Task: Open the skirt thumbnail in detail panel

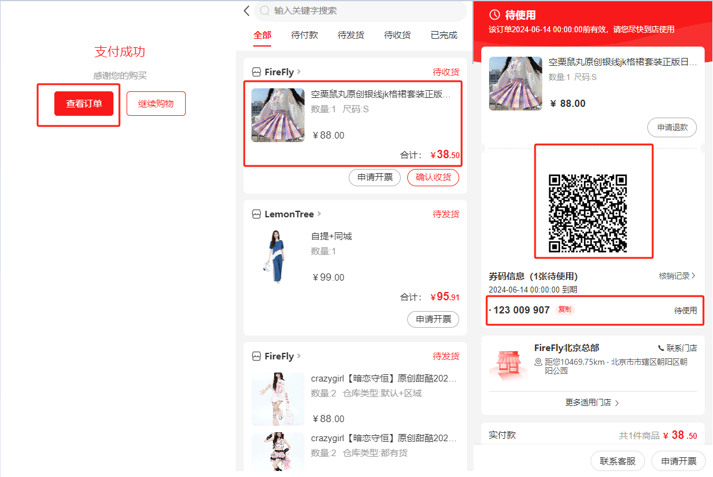Action: pos(516,83)
